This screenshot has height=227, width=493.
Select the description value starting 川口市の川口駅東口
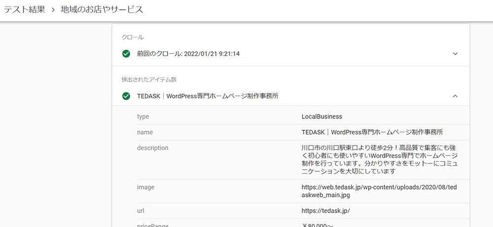[x=380, y=159]
